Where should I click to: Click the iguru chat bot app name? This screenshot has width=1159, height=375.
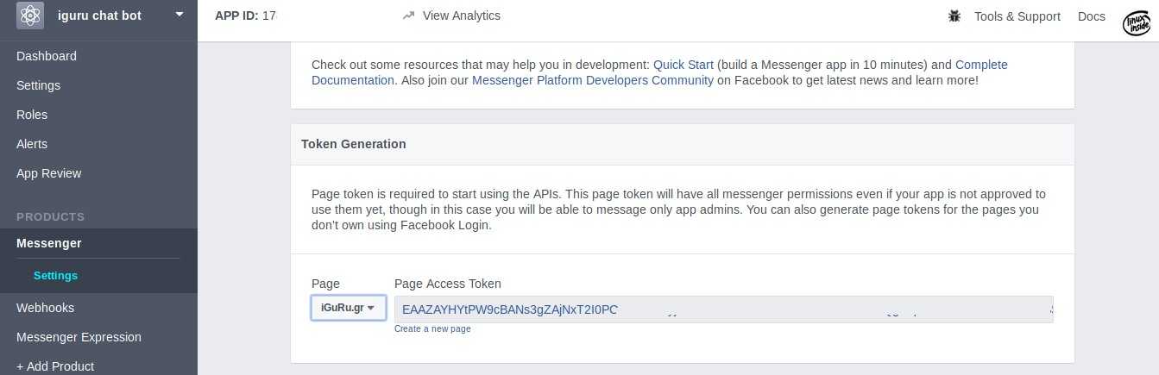pyautogui.click(x=99, y=16)
